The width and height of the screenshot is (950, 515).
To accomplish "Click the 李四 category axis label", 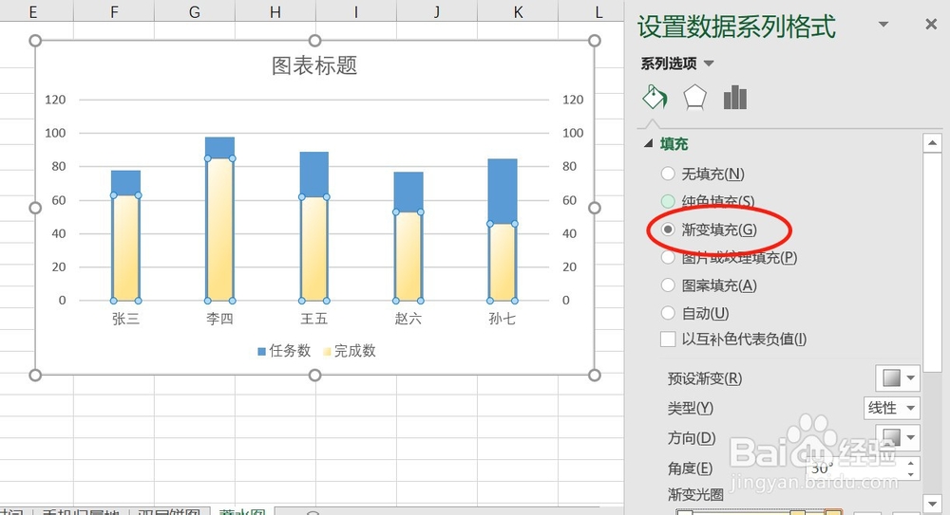I will coord(220,319).
